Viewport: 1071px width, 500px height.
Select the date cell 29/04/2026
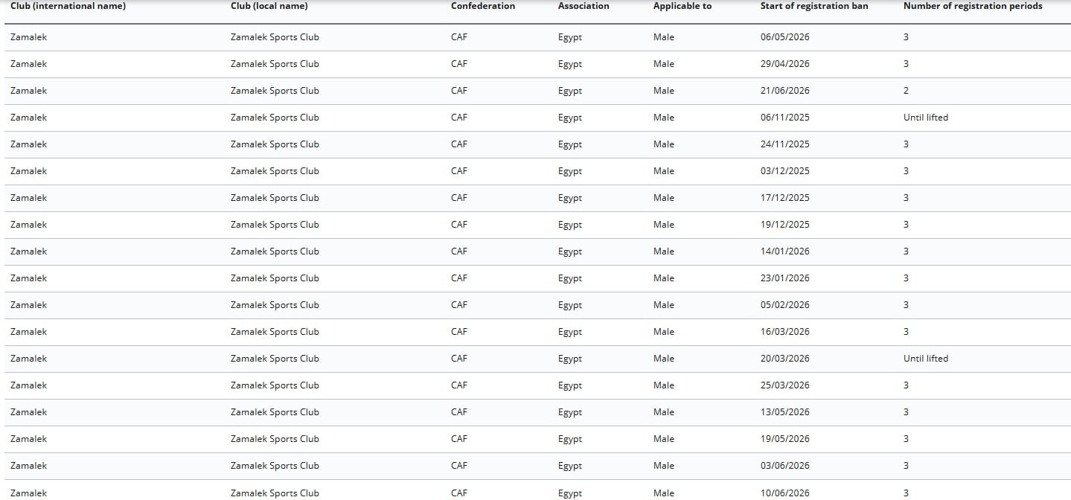coord(785,64)
